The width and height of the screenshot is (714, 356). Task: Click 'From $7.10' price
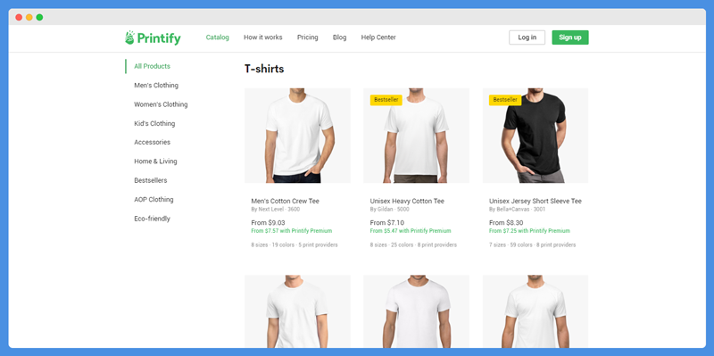[387, 223]
